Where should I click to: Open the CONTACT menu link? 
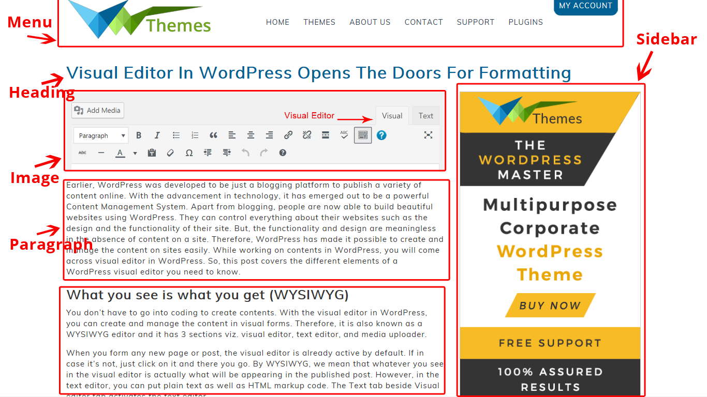(424, 22)
